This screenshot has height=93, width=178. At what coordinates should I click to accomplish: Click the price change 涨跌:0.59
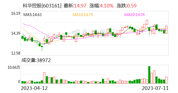click(x=127, y=6)
